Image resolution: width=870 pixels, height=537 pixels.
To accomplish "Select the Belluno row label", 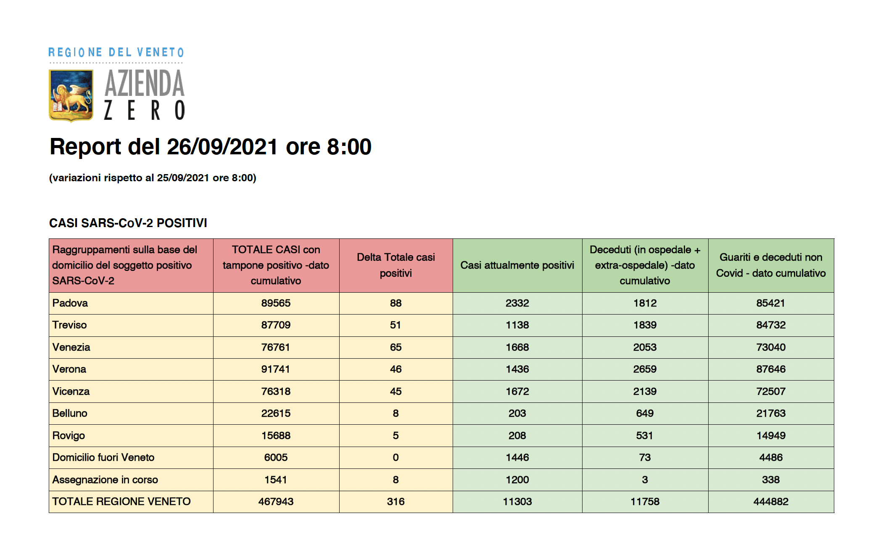I will pyautogui.click(x=70, y=413).
